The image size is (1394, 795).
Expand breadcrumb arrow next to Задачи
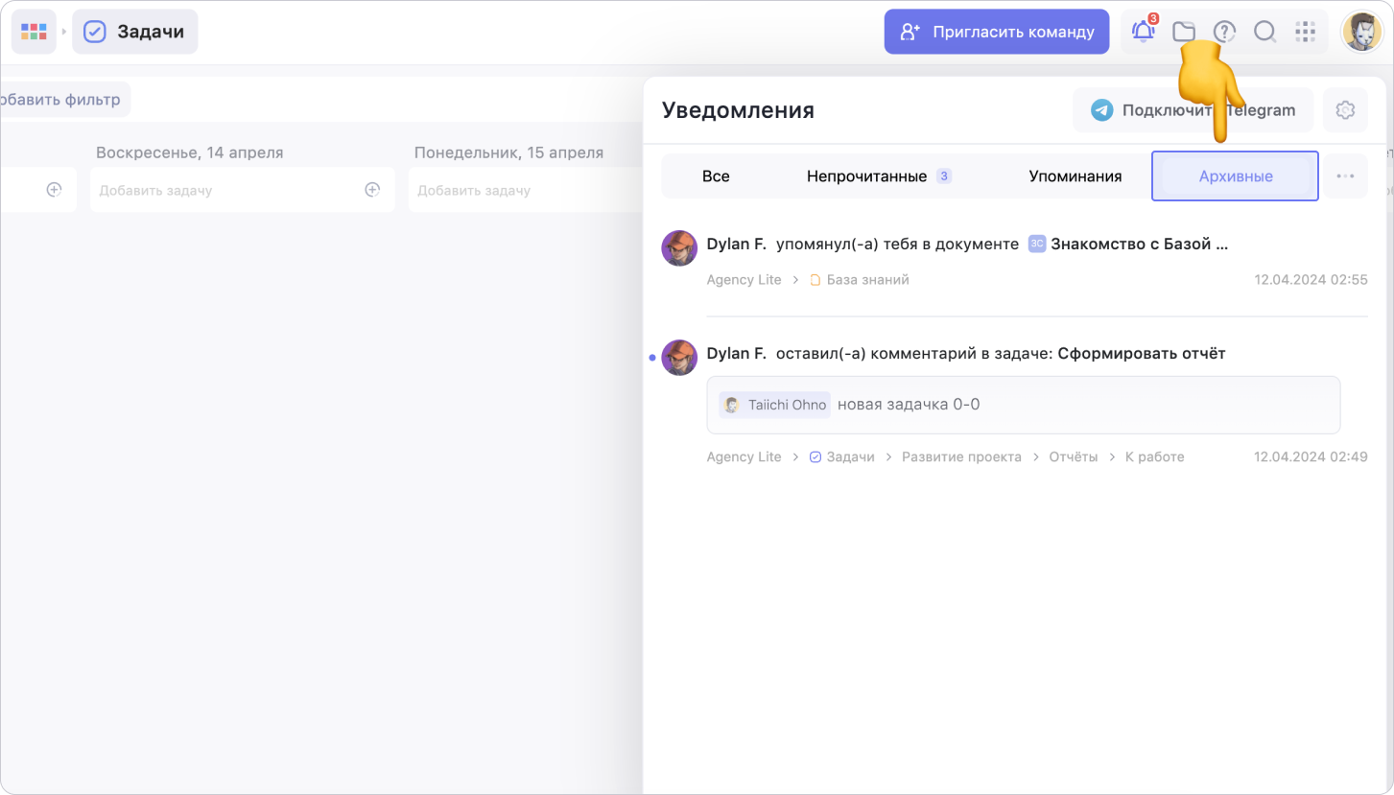[x=64, y=32]
